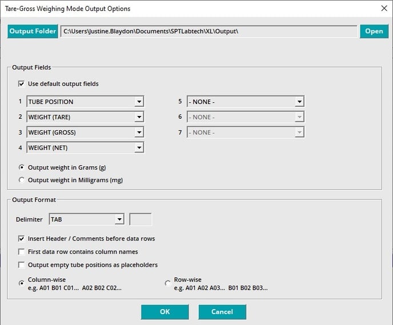Image resolution: width=393 pixels, height=325 pixels.
Task: Open field 5 NONE dropdown
Action: point(246,102)
